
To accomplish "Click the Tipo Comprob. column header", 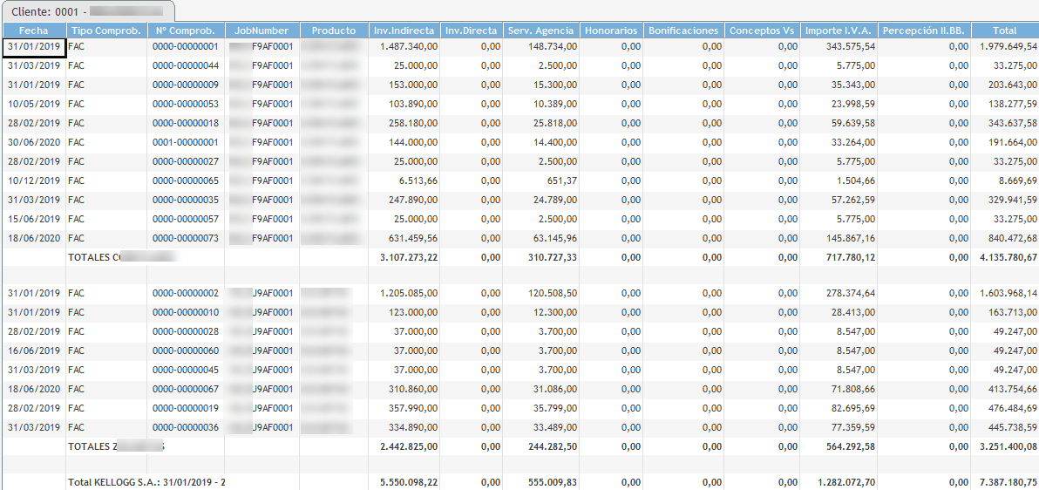I will (x=105, y=31).
